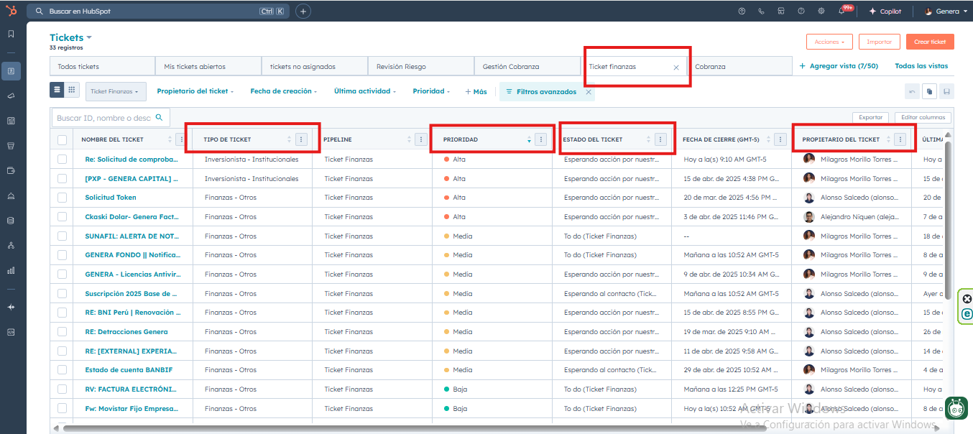973x434 pixels.
Task: Open the Ticket Finanzas pipeline dropdown
Action: click(116, 91)
